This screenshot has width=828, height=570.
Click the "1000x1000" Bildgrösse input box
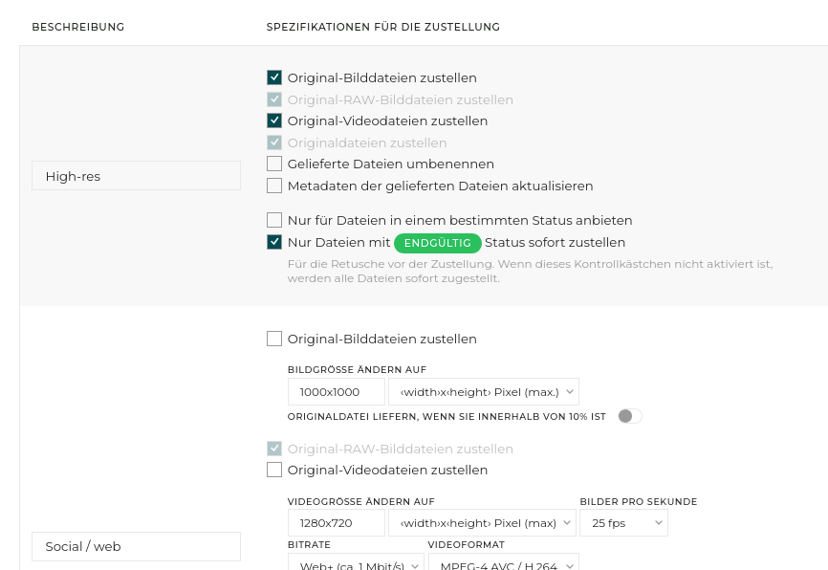[336, 391]
